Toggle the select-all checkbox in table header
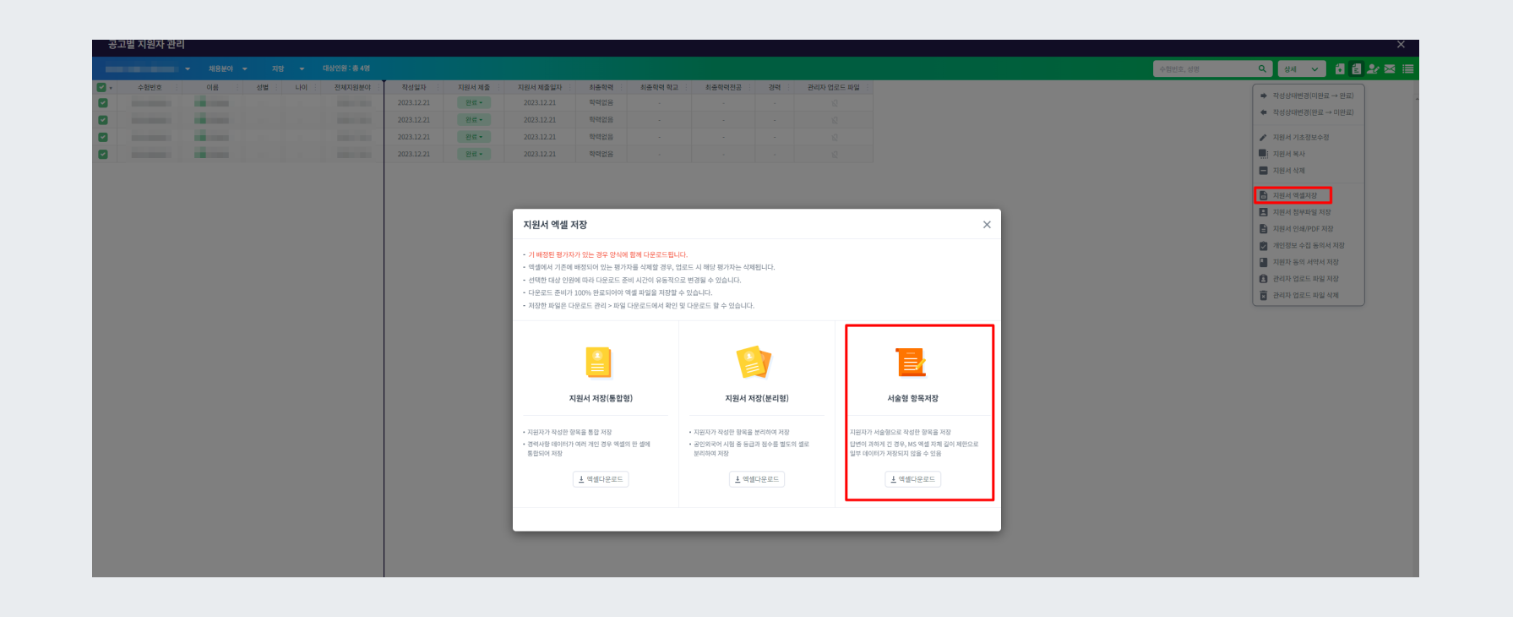Image resolution: width=1513 pixels, height=617 pixels. click(x=101, y=87)
